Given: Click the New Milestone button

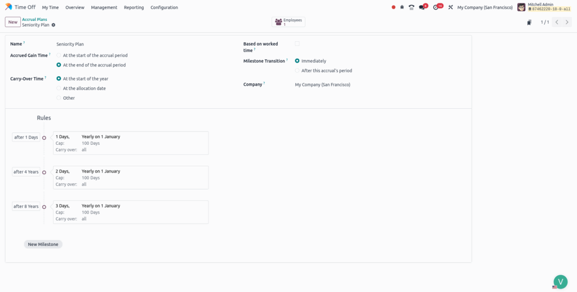Looking at the screenshot, I should [43, 244].
